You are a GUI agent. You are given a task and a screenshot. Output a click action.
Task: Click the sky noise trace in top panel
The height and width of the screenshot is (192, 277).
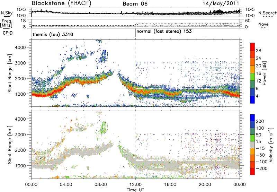(x=135, y=13)
